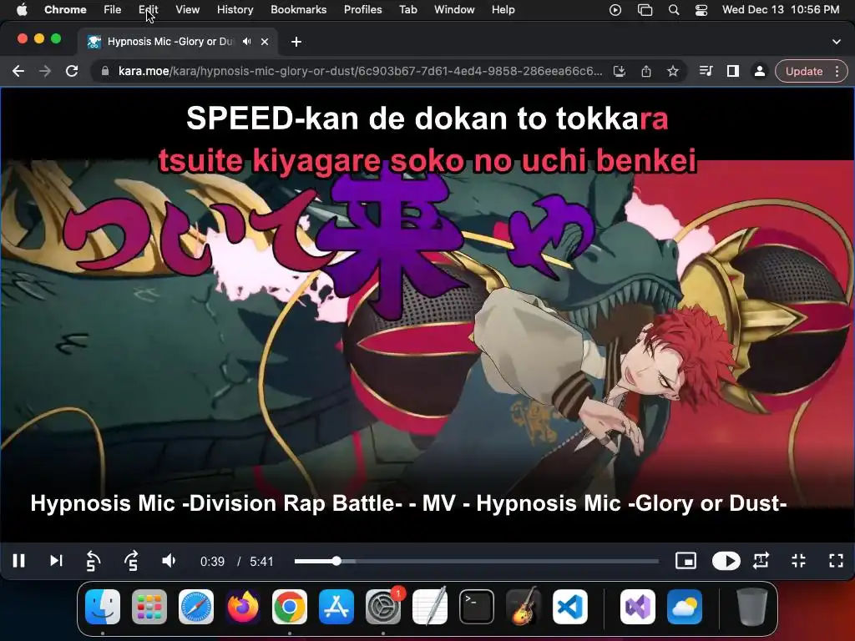Seek on the video progress bar
This screenshot has height=641, width=855.
[477, 561]
